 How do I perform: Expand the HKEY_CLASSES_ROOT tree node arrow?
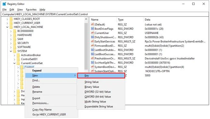coord(7,19)
